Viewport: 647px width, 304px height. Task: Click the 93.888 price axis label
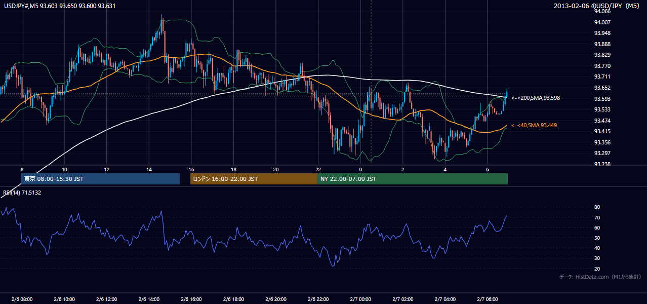tap(602, 44)
